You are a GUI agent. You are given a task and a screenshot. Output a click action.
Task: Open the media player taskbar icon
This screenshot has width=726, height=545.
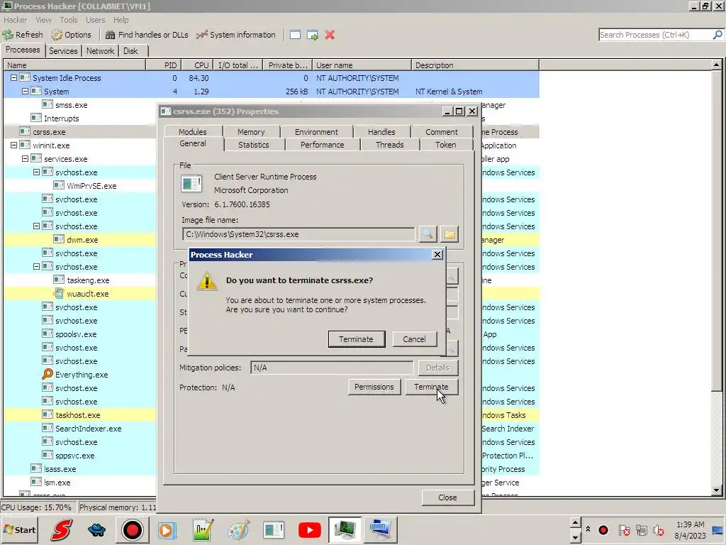click(167, 529)
